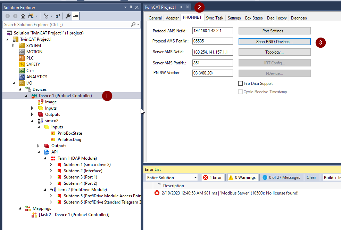This screenshot has width=341, height=230.
Task: Toggle the Preview Selected Items icon
Action: [x=76, y=16]
